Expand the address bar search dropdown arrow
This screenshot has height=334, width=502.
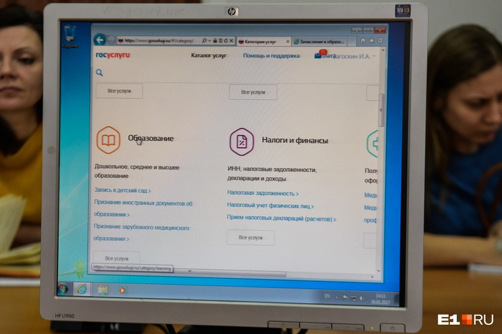pos(209,41)
